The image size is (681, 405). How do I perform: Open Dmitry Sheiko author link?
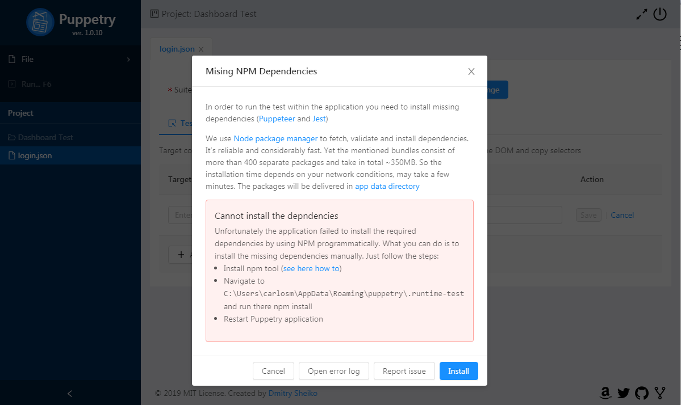pyautogui.click(x=293, y=393)
